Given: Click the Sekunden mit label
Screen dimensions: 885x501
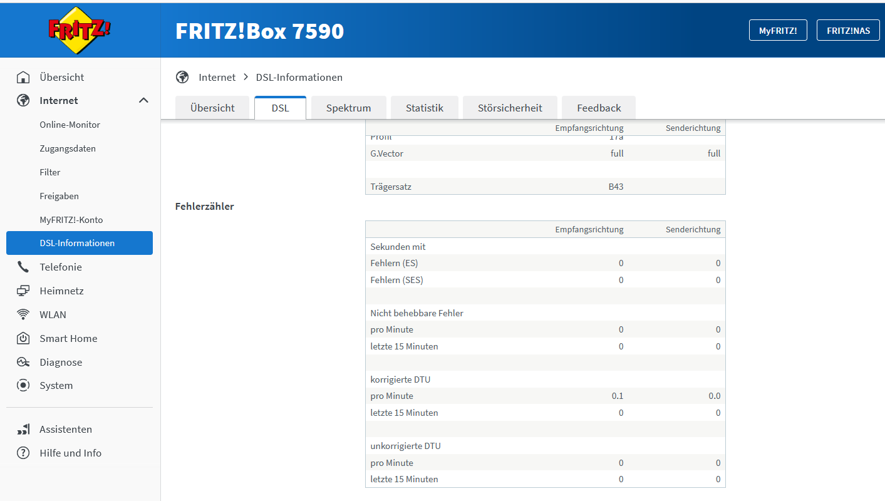Looking at the screenshot, I should click(x=398, y=247).
